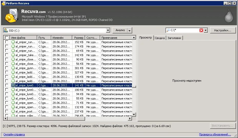
Task: Click the state icon of the 71 КБ file
Action: (13, 103)
